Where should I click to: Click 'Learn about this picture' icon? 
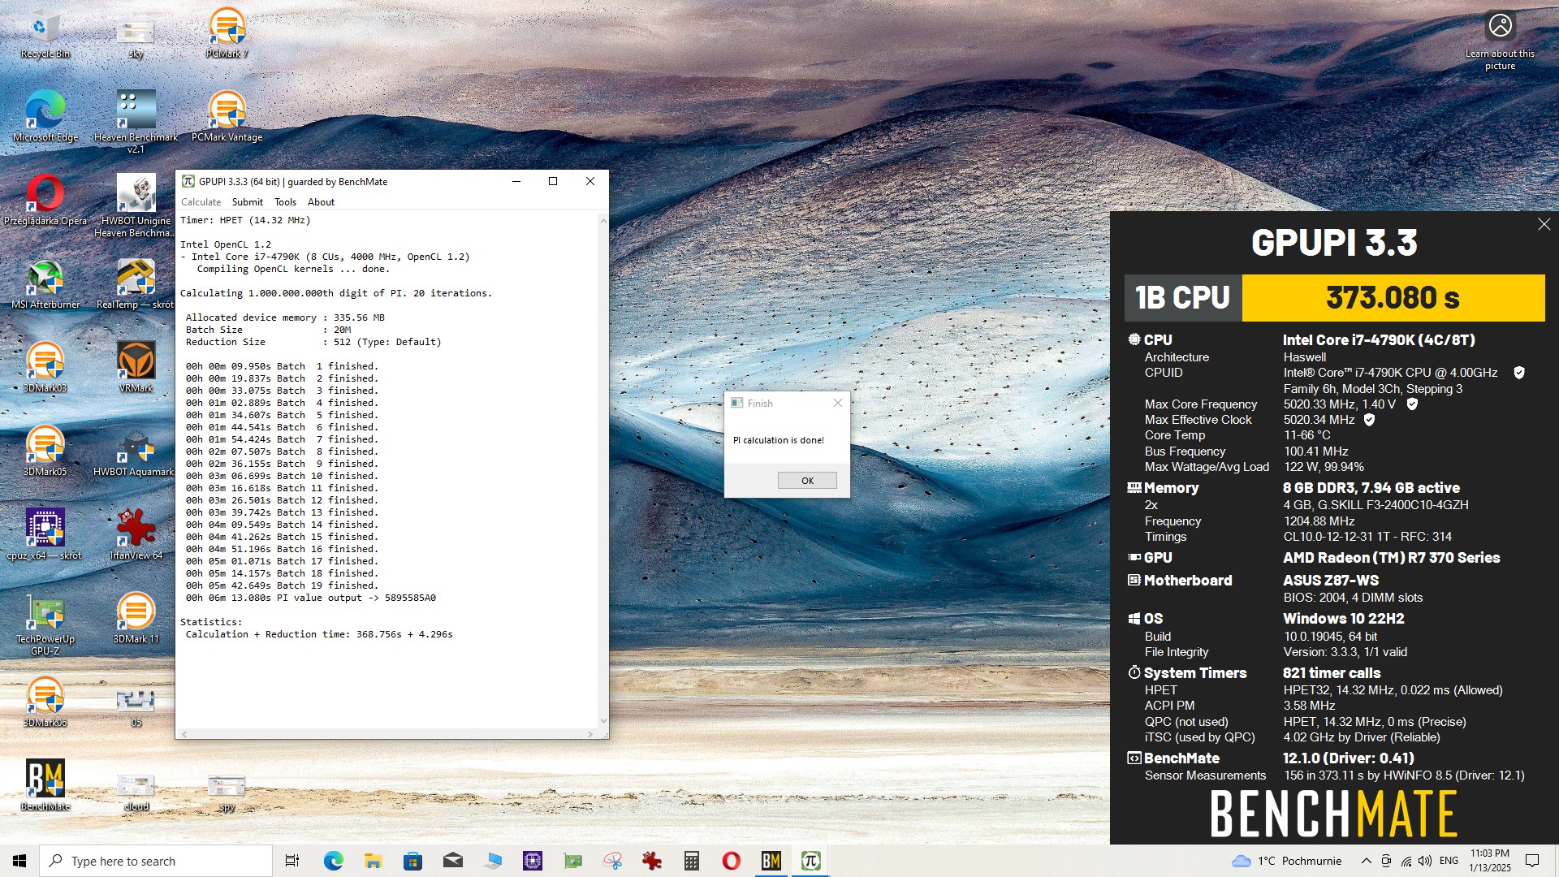(x=1500, y=39)
